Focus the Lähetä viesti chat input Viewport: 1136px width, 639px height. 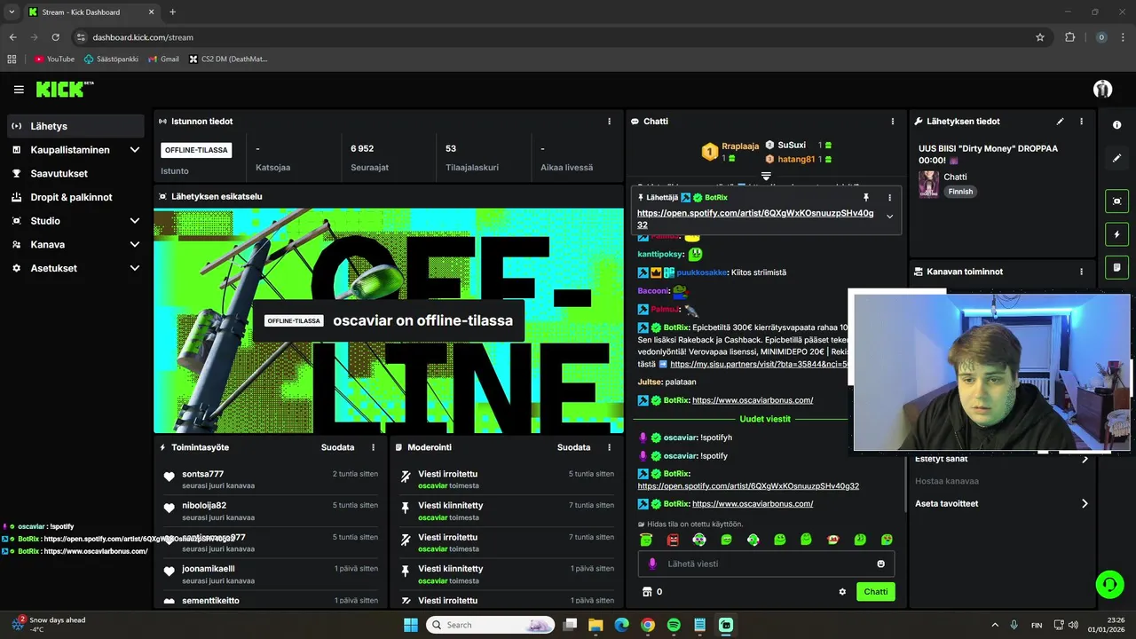[x=767, y=564]
